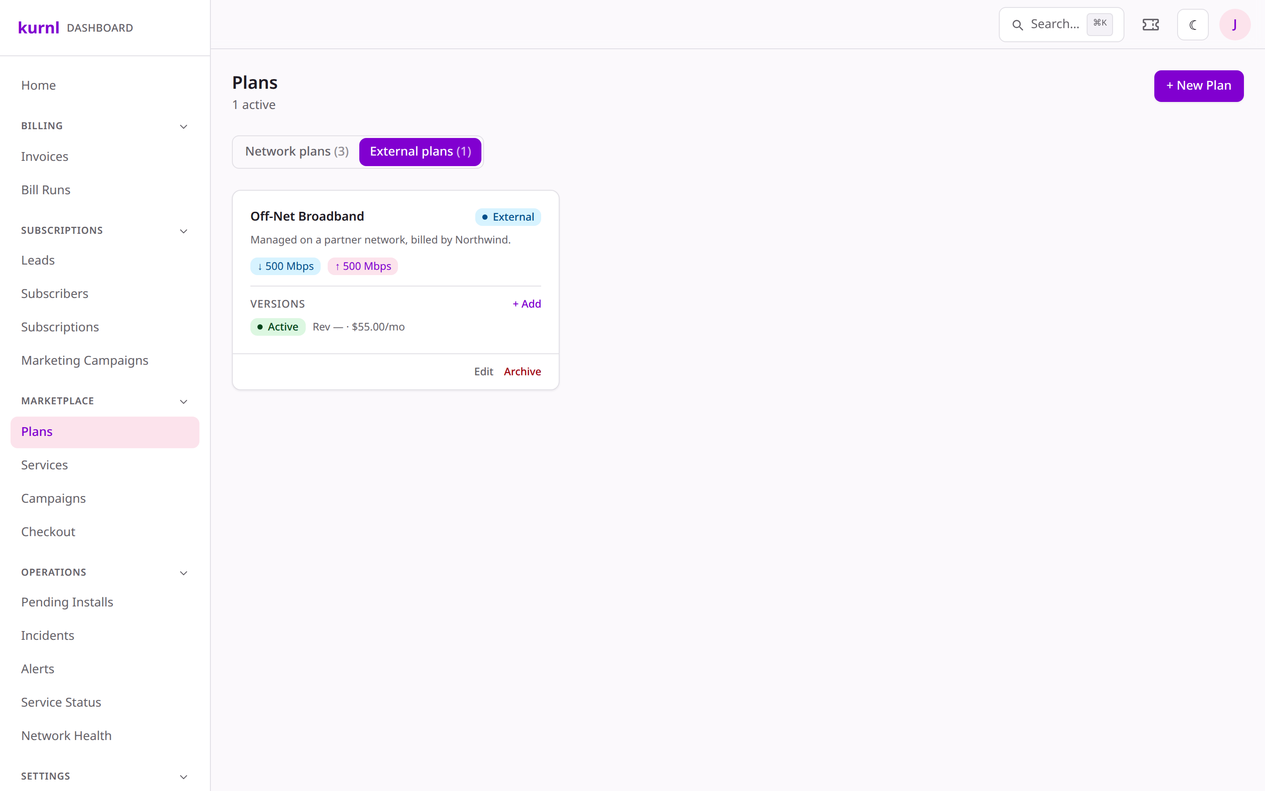This screenshot has height=791, width=1265.
Task: Open Checkout page
Action: pyautogui.click(x=105, y=532)
